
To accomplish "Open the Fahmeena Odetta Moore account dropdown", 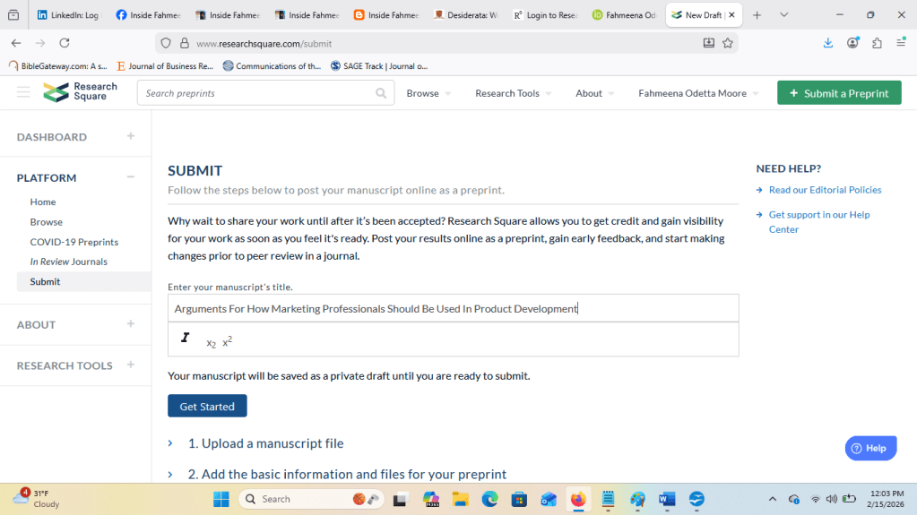I will (x=698, y=93).
